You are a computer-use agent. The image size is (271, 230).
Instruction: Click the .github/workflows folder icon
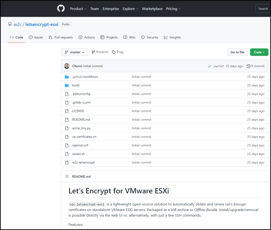[67, 77]
